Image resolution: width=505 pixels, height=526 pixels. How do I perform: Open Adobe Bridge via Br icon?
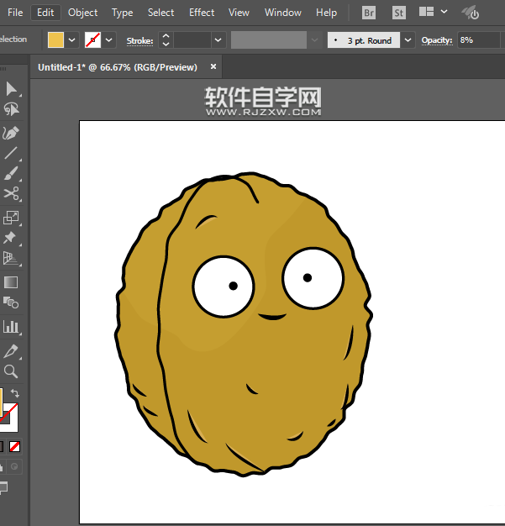pos(369,13)
